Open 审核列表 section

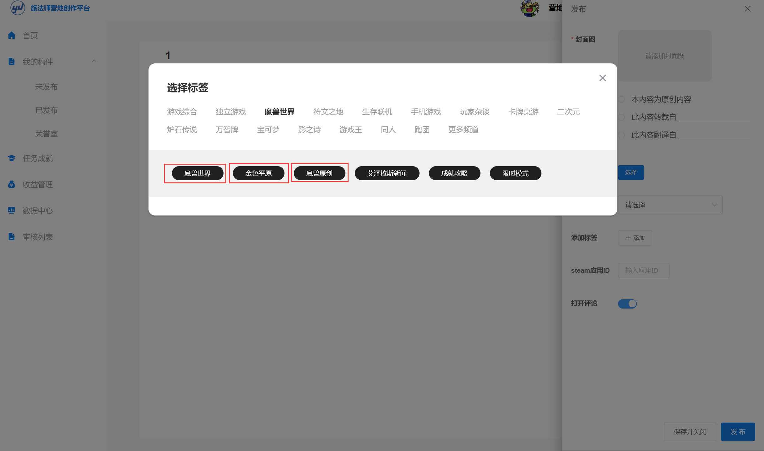tap(38, 237)
